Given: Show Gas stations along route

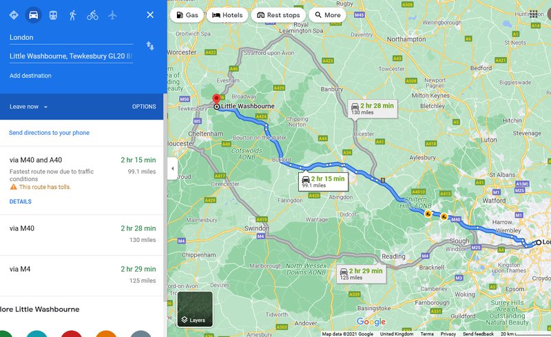Looking at the screenshot, I should (x=187, y=15).
